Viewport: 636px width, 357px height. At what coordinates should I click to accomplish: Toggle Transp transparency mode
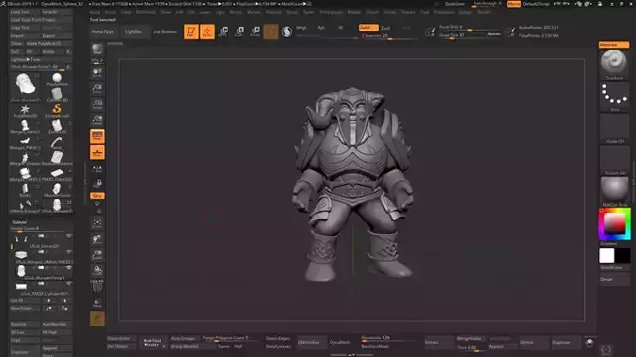point(97,303)
